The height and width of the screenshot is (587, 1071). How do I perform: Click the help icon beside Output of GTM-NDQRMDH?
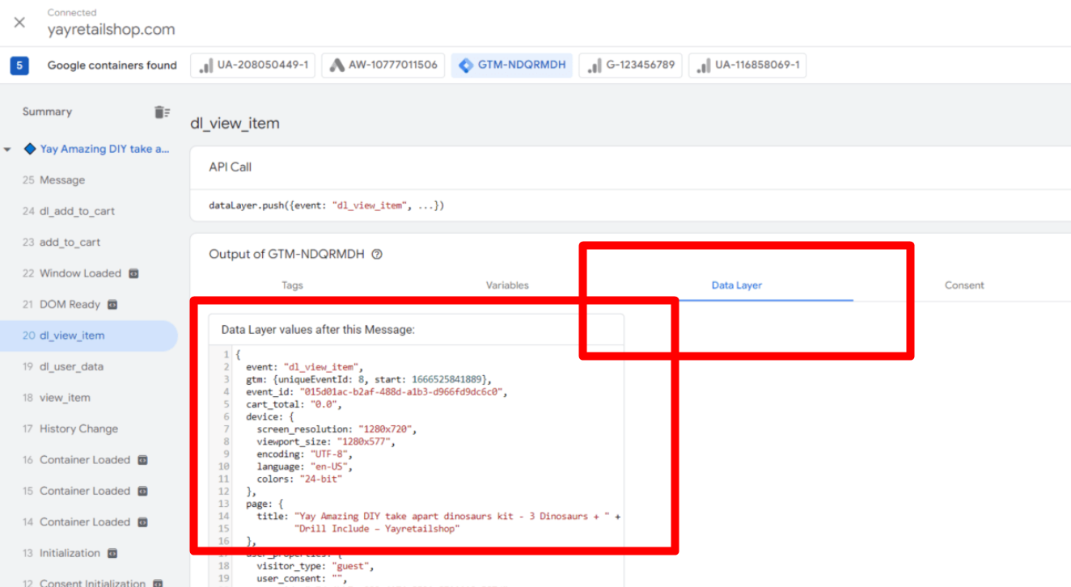[x=377, y=254]
